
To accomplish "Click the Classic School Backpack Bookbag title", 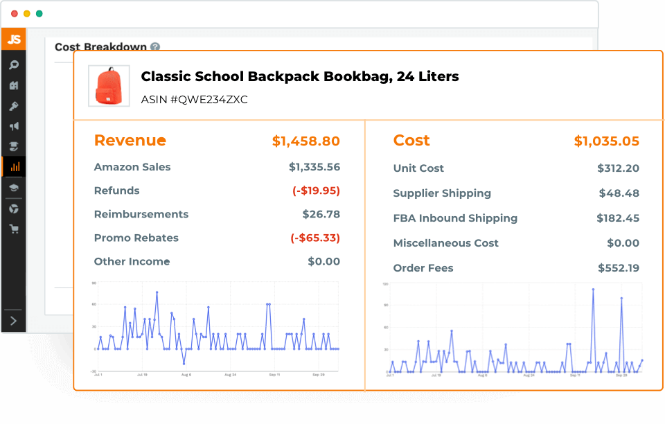I will [x=300, y=76].
